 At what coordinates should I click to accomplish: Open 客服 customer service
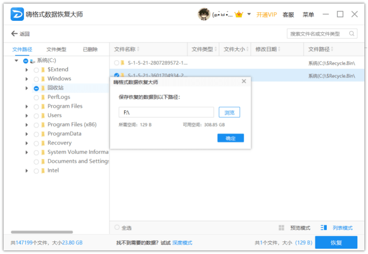click(288, 15)
